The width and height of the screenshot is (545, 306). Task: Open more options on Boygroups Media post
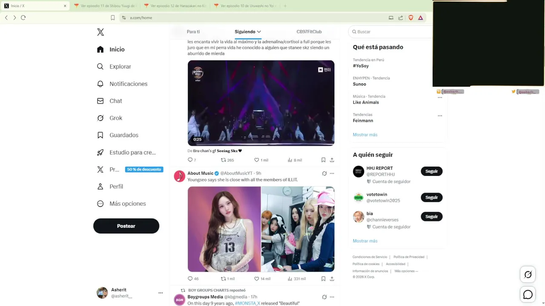coord(332,297)
